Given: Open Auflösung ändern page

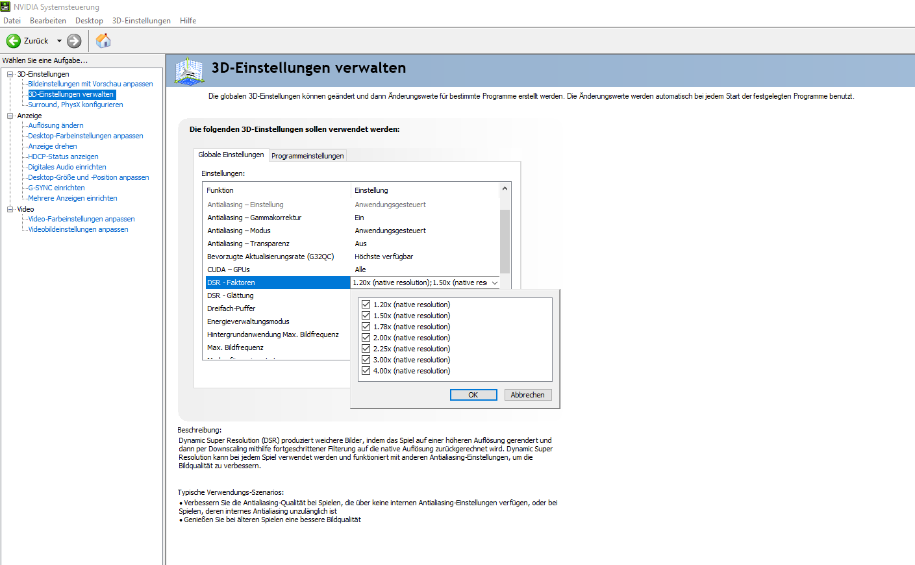Looking at the screenshot, I should (x=56, y=125).
